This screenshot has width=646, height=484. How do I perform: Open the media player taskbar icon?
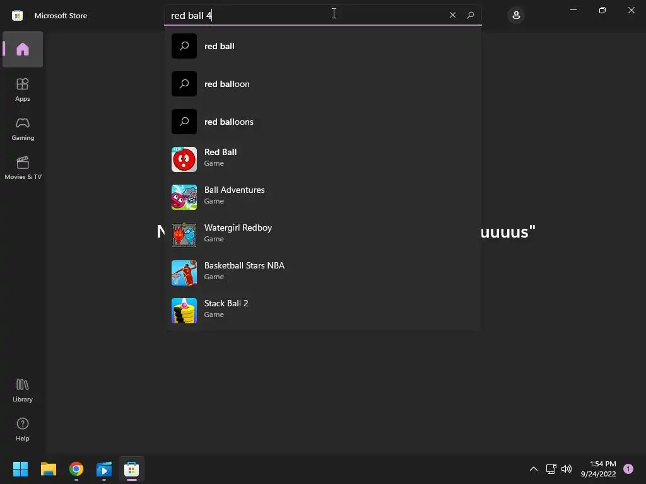coord(104,469)
